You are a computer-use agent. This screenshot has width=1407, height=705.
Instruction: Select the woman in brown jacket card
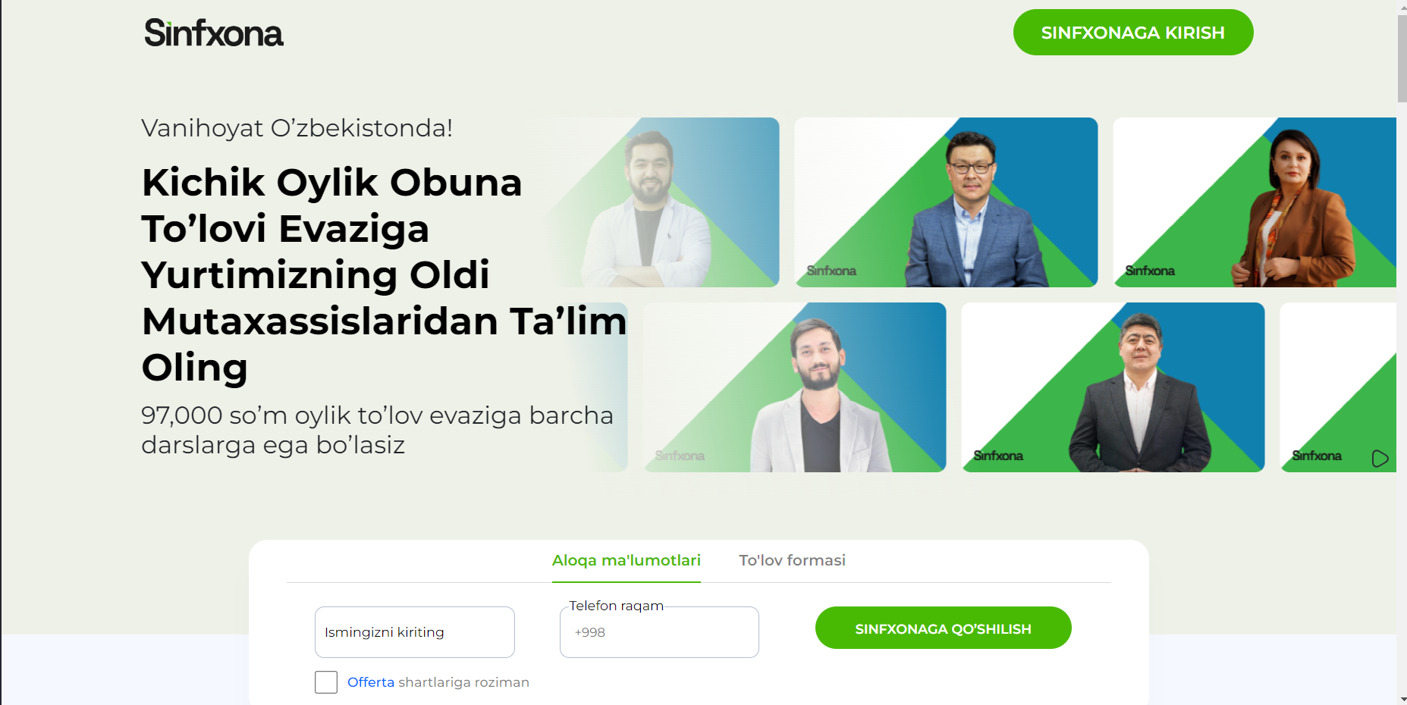[1255, 202]
